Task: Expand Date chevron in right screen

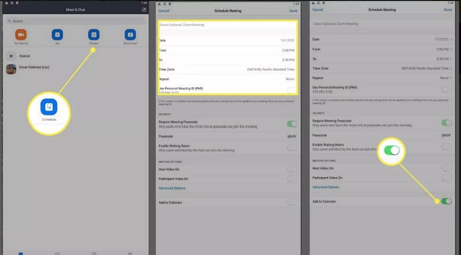Action: click(451, 39)
